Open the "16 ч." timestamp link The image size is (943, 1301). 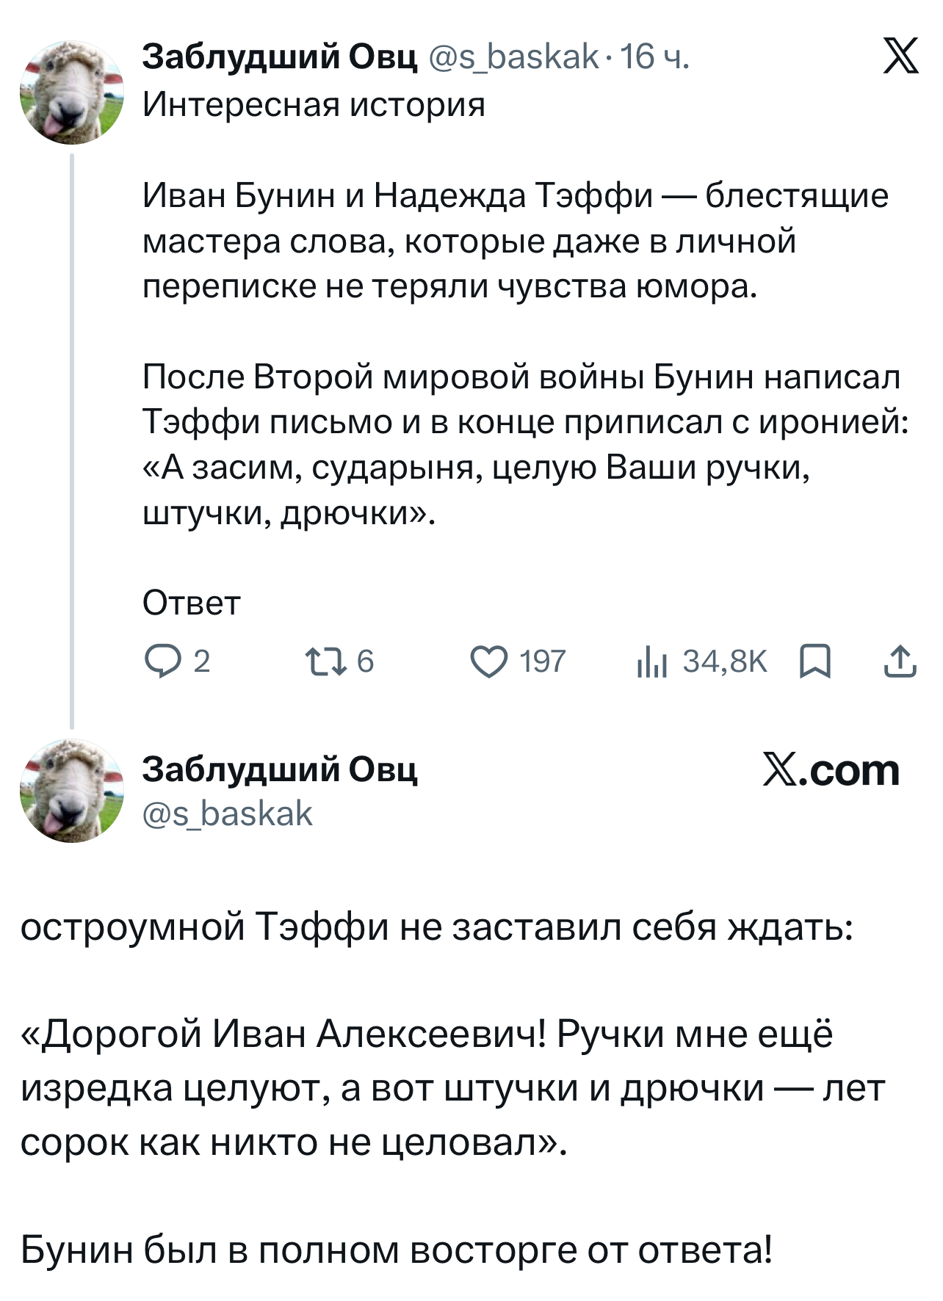coord(654,57)
